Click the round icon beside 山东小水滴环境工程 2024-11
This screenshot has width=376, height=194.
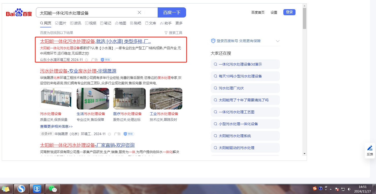(x=87, y=60)
